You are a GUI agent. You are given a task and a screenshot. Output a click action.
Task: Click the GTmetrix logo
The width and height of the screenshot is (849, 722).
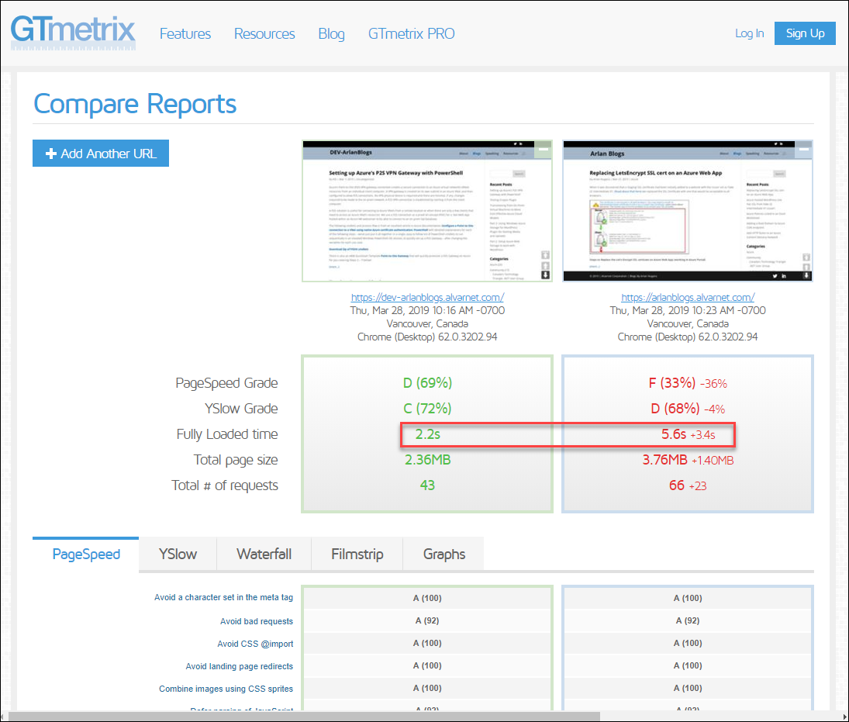click(73, 32)
